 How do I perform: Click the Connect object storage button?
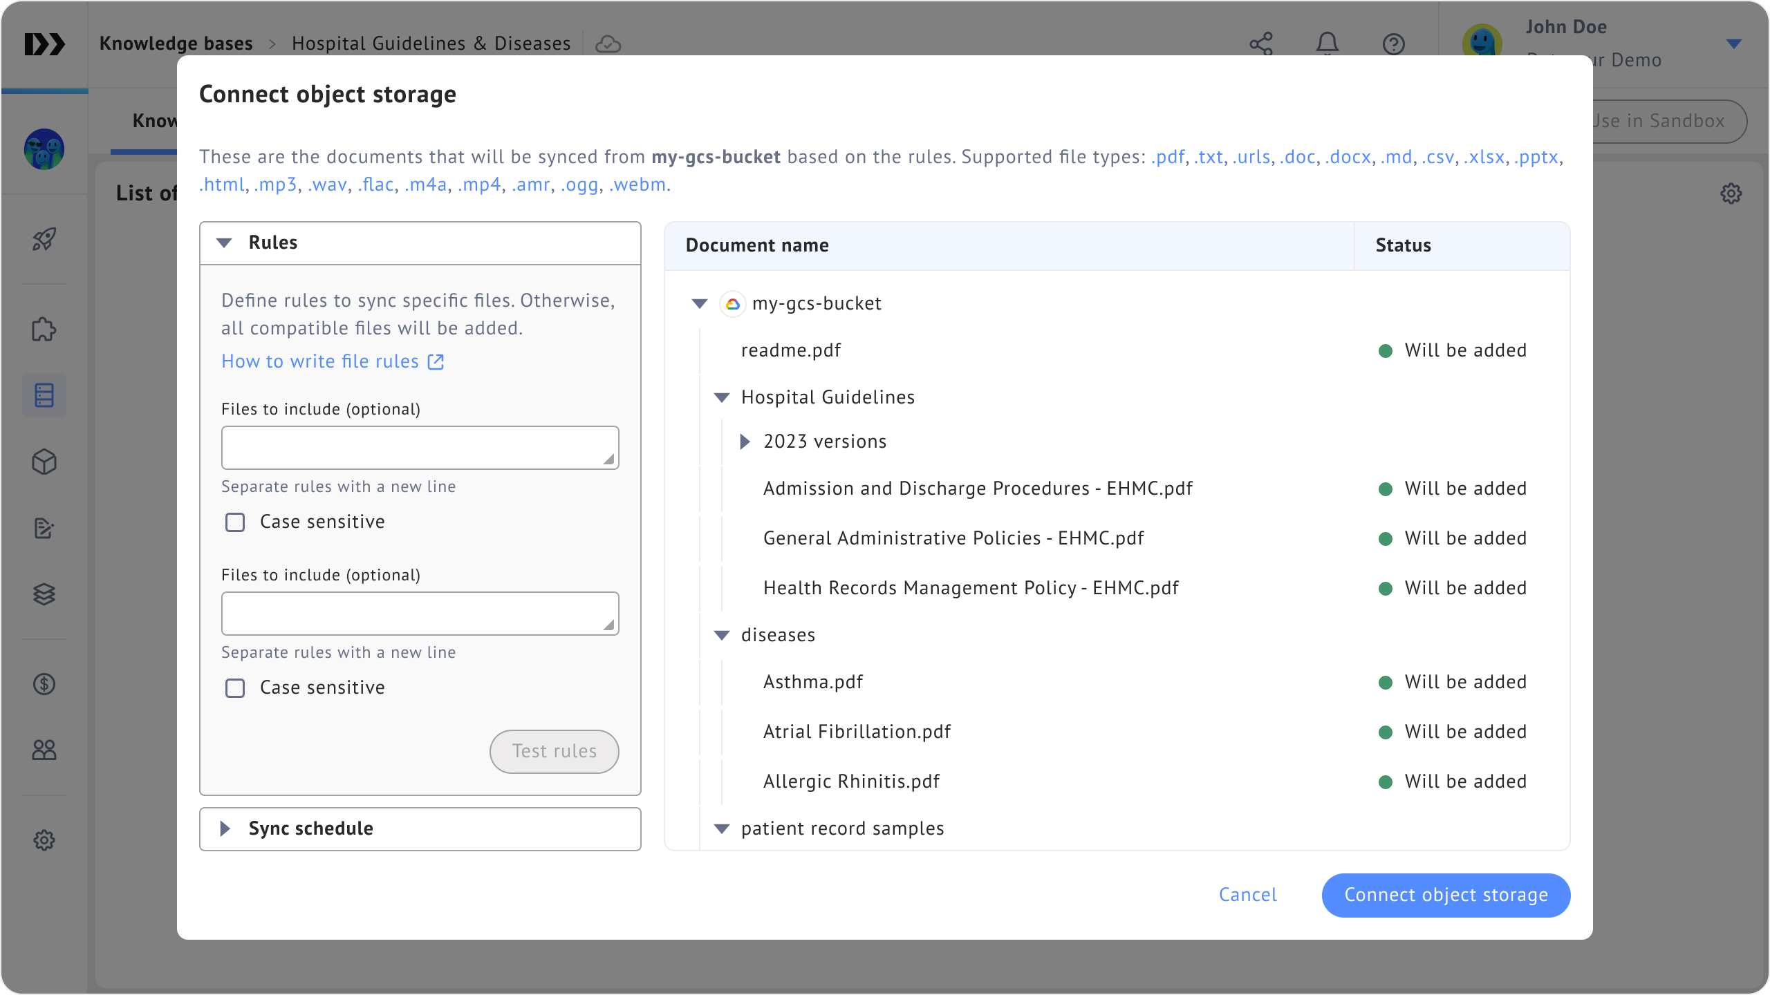coord(1446,895)
